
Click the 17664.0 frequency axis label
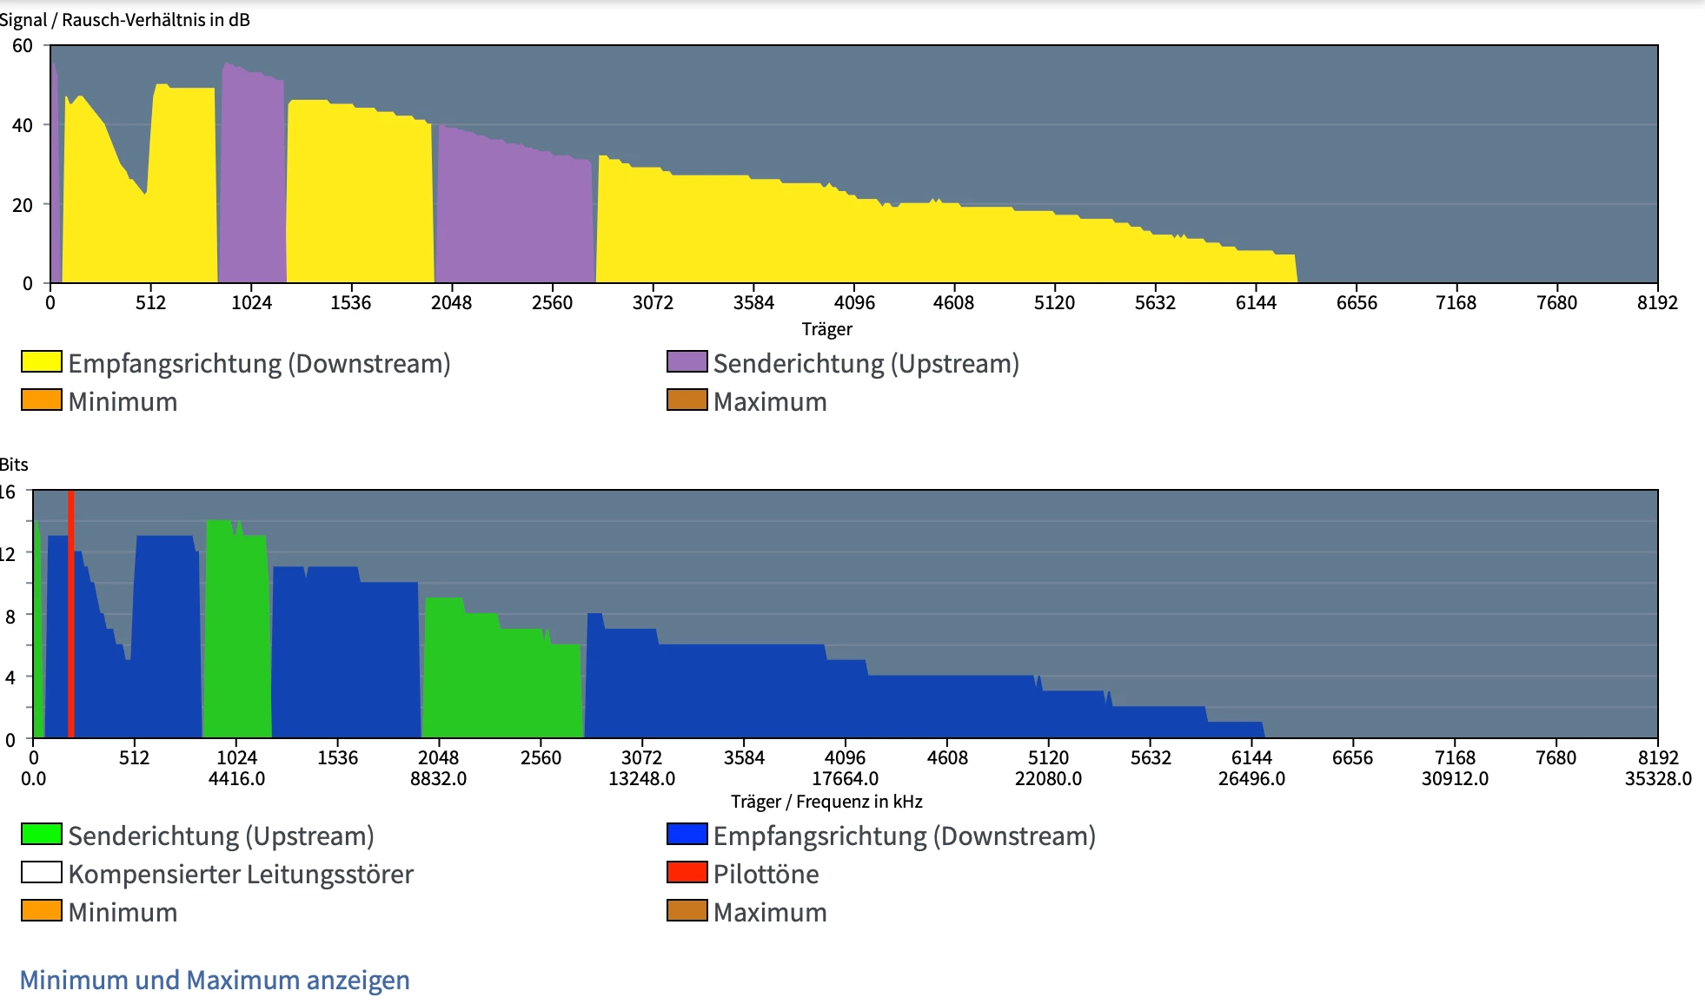click(845, 779)
